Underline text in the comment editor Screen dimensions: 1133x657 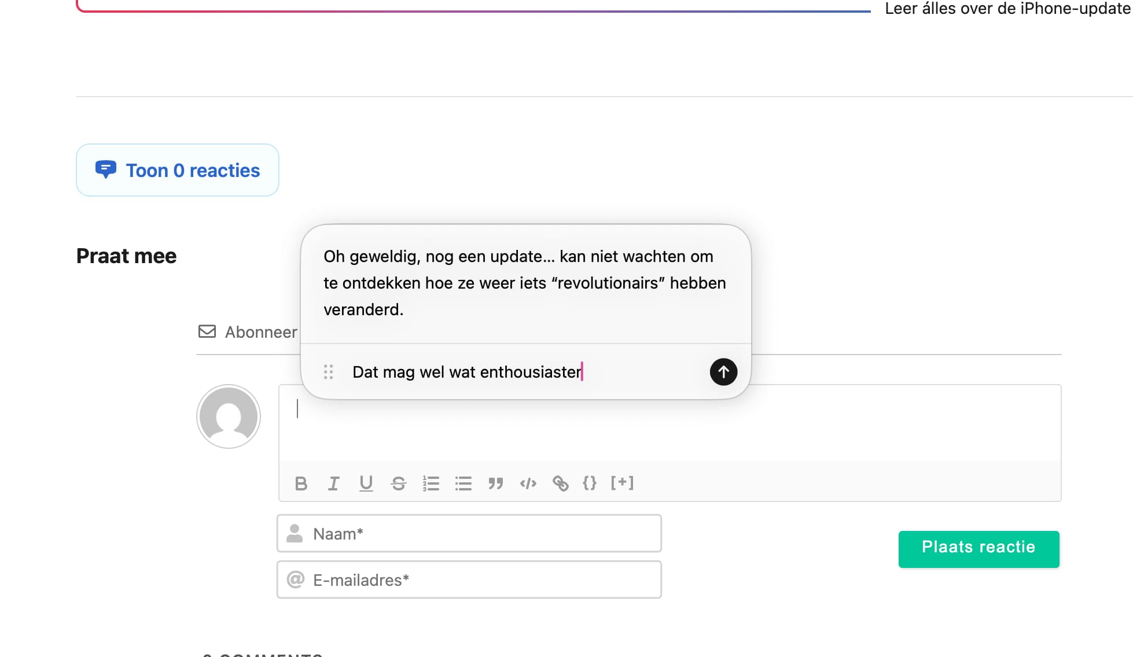(x=366, y=483)
